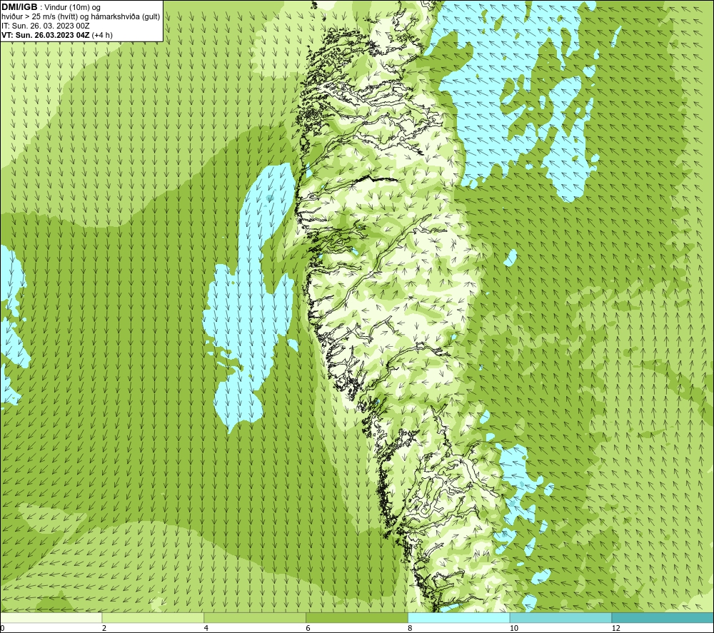Click the 'VT: Sun. 26.03.2023 04Z (+4 h)' line
714x633 pixels.
click(57, 34)
